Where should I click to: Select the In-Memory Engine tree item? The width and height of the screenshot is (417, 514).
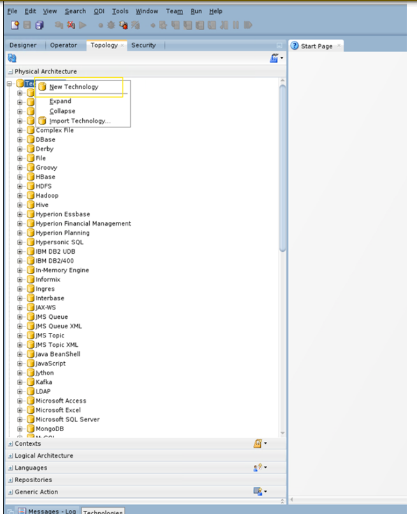(62, 270)
